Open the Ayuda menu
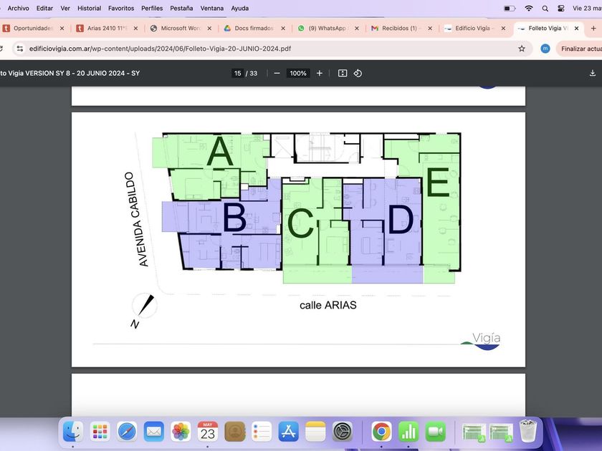The image size is (602, 451). tap(239, 8)
